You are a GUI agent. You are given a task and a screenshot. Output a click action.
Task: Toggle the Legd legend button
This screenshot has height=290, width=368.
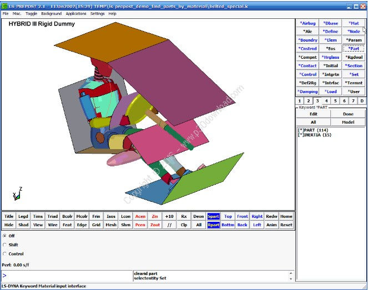23,216
